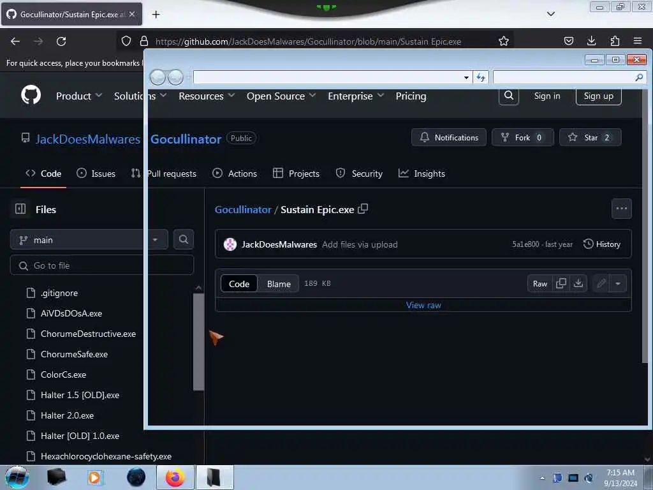The height and width of the screenshot is (490, 653).
Task: Click the overlay window search magnifier
Action: 639,77
